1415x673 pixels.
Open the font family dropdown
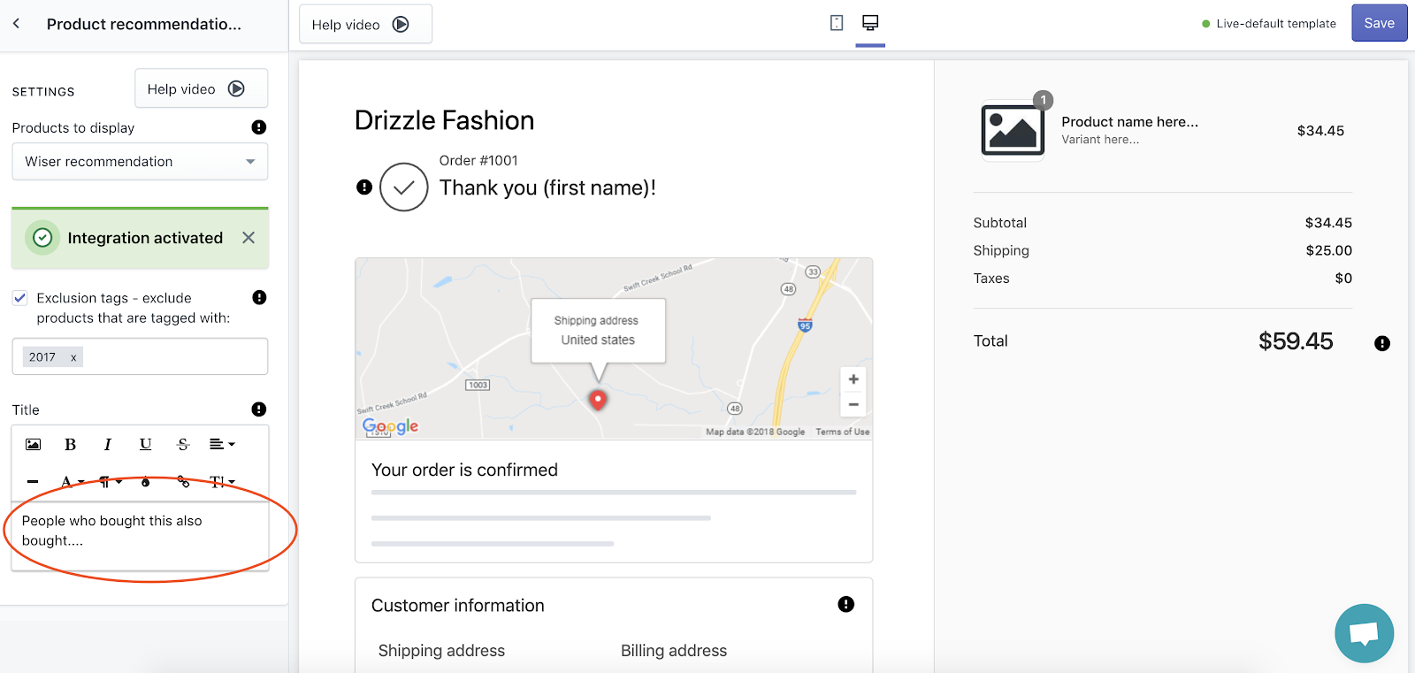point(72,482)
